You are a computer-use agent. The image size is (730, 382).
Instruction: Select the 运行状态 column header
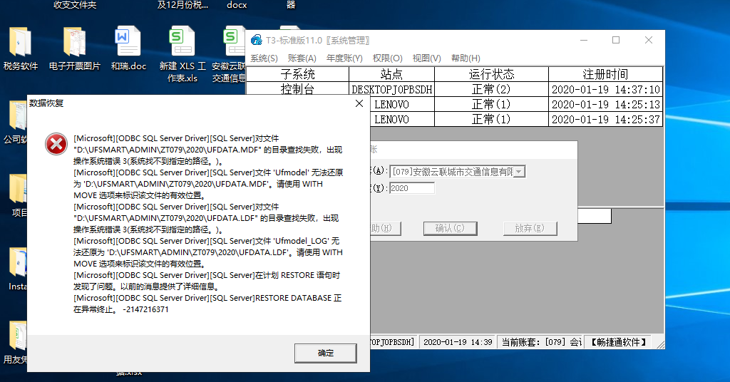(491, 74)
